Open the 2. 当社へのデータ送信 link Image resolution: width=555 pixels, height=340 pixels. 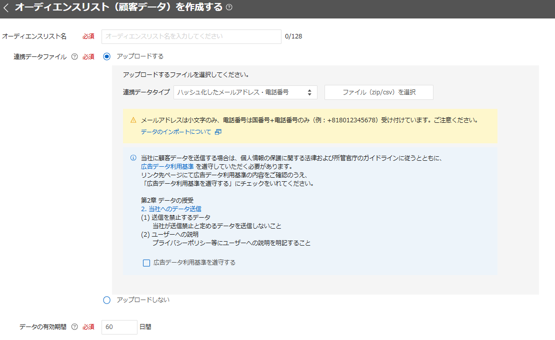[x=171, y=209]
